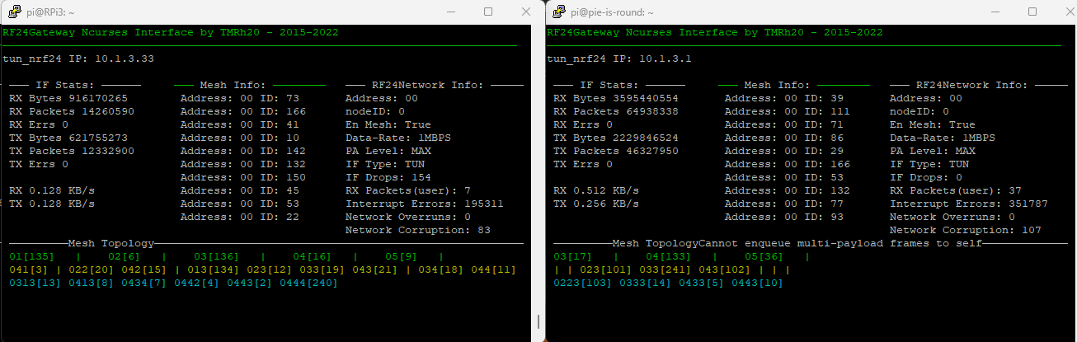The image size is (1077, 342).
Task: Click topology node '0223[103]'
Action: tap(583, 283)
